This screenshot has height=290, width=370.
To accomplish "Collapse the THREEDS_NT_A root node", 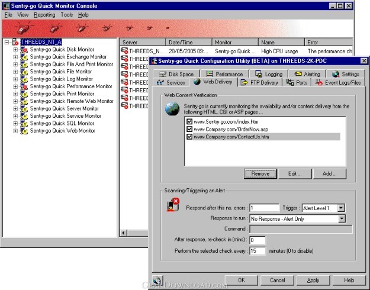I will tap(7, 42).
